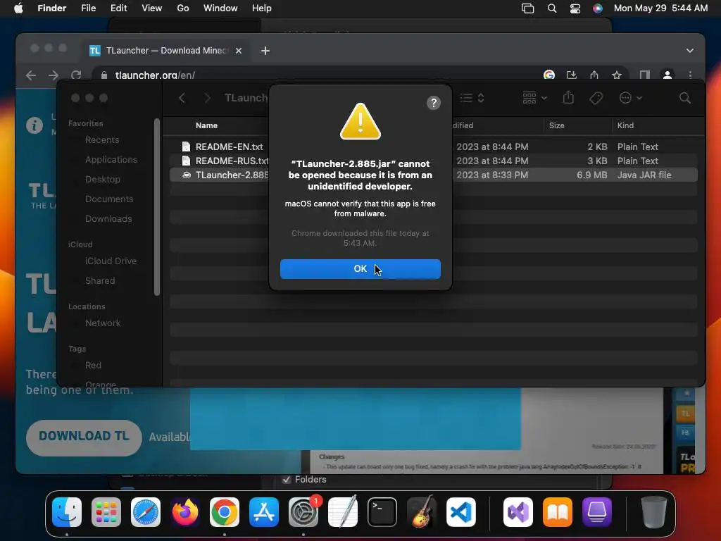
Task: Open Finder group-by grid dropdown
Action: tap(535, 97)
